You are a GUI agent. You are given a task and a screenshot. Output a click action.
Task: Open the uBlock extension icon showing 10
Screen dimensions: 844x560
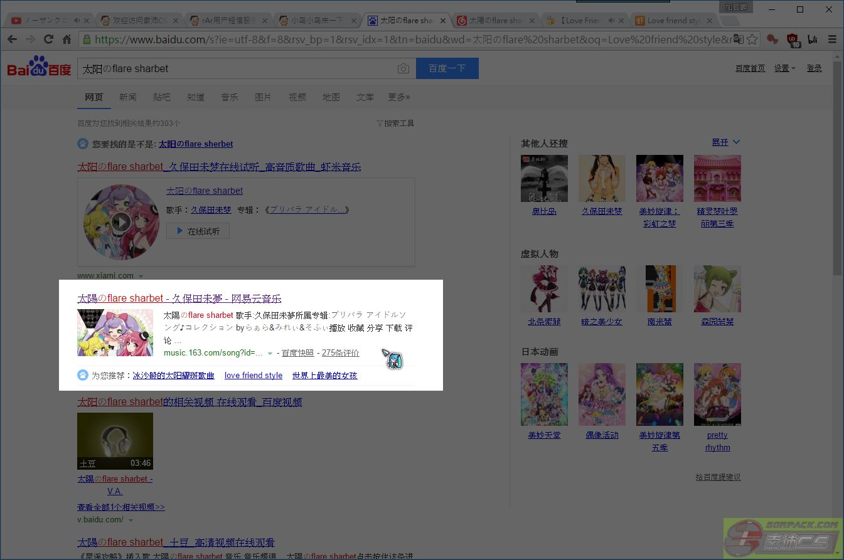[794, 40]
